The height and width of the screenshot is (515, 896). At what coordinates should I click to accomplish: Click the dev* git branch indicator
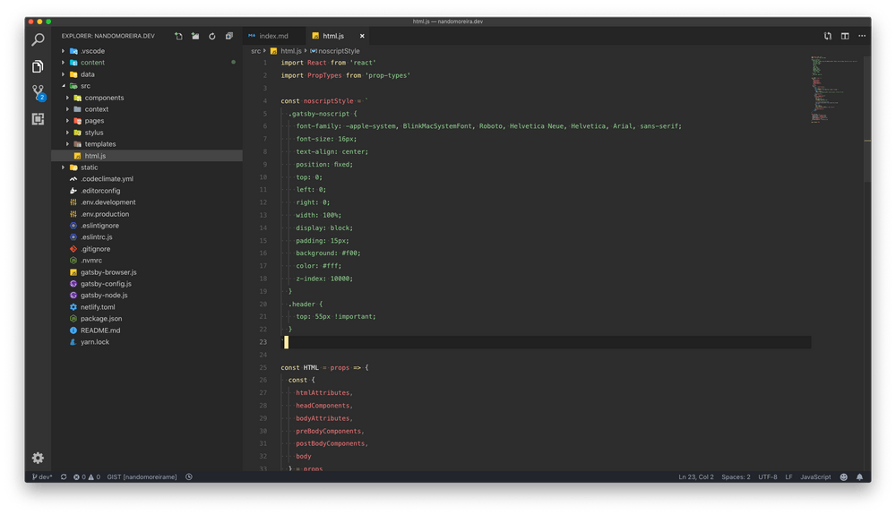(x=42, y=476)
